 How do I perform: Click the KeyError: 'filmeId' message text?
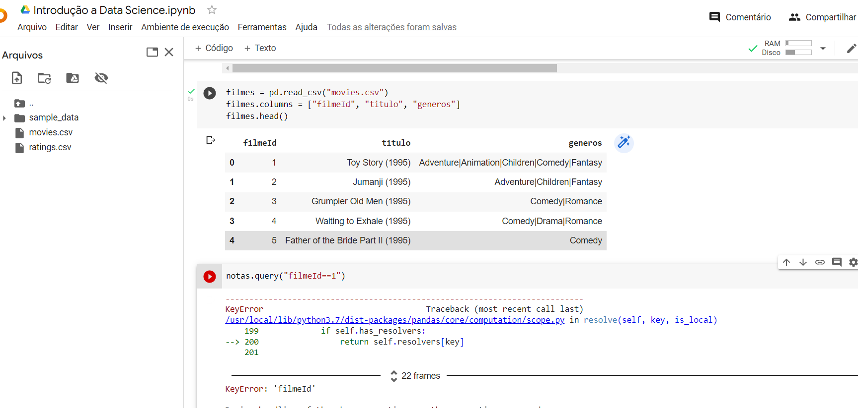(x=270, y=389)
